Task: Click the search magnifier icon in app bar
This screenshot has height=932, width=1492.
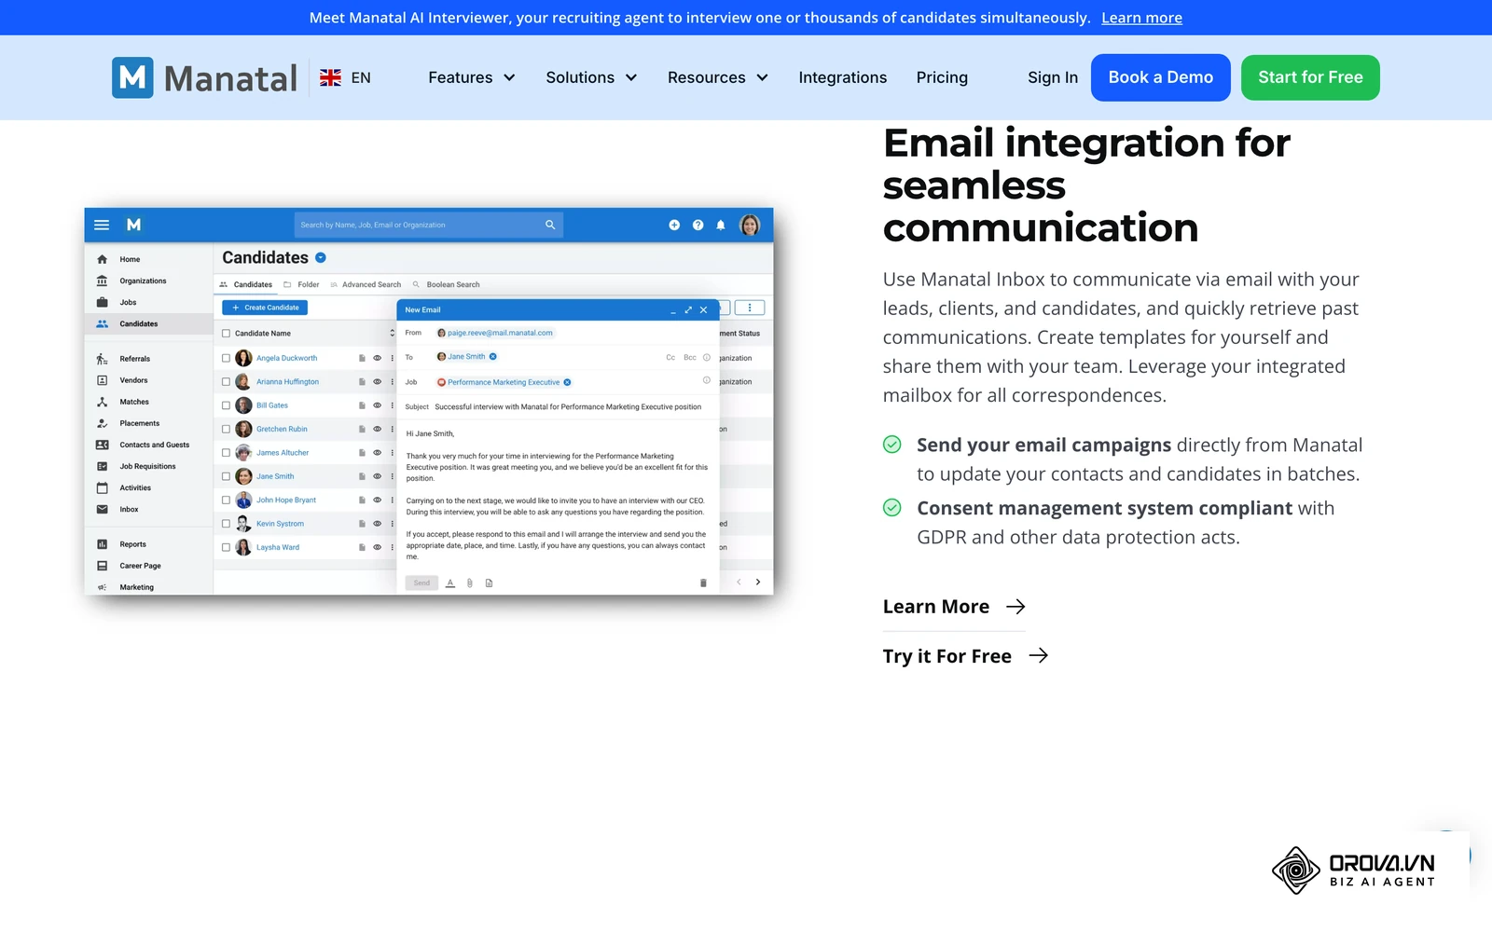Action: (550, 225)
